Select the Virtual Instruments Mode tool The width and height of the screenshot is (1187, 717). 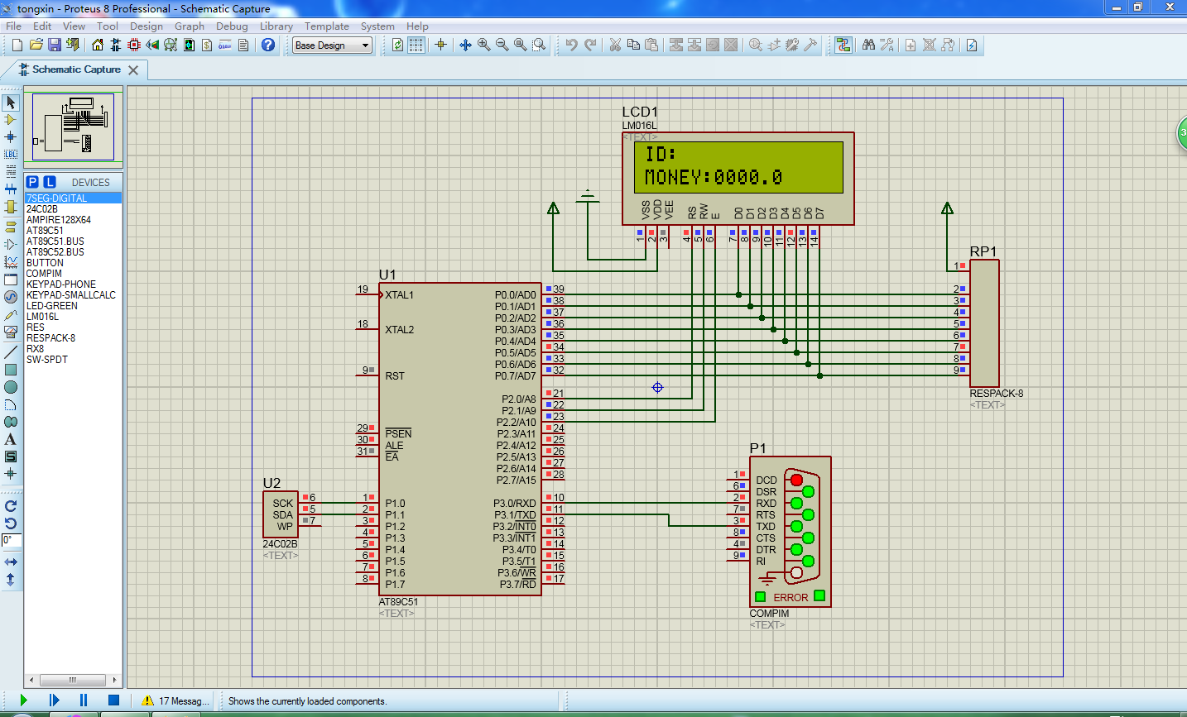click(x=11, y=332)
